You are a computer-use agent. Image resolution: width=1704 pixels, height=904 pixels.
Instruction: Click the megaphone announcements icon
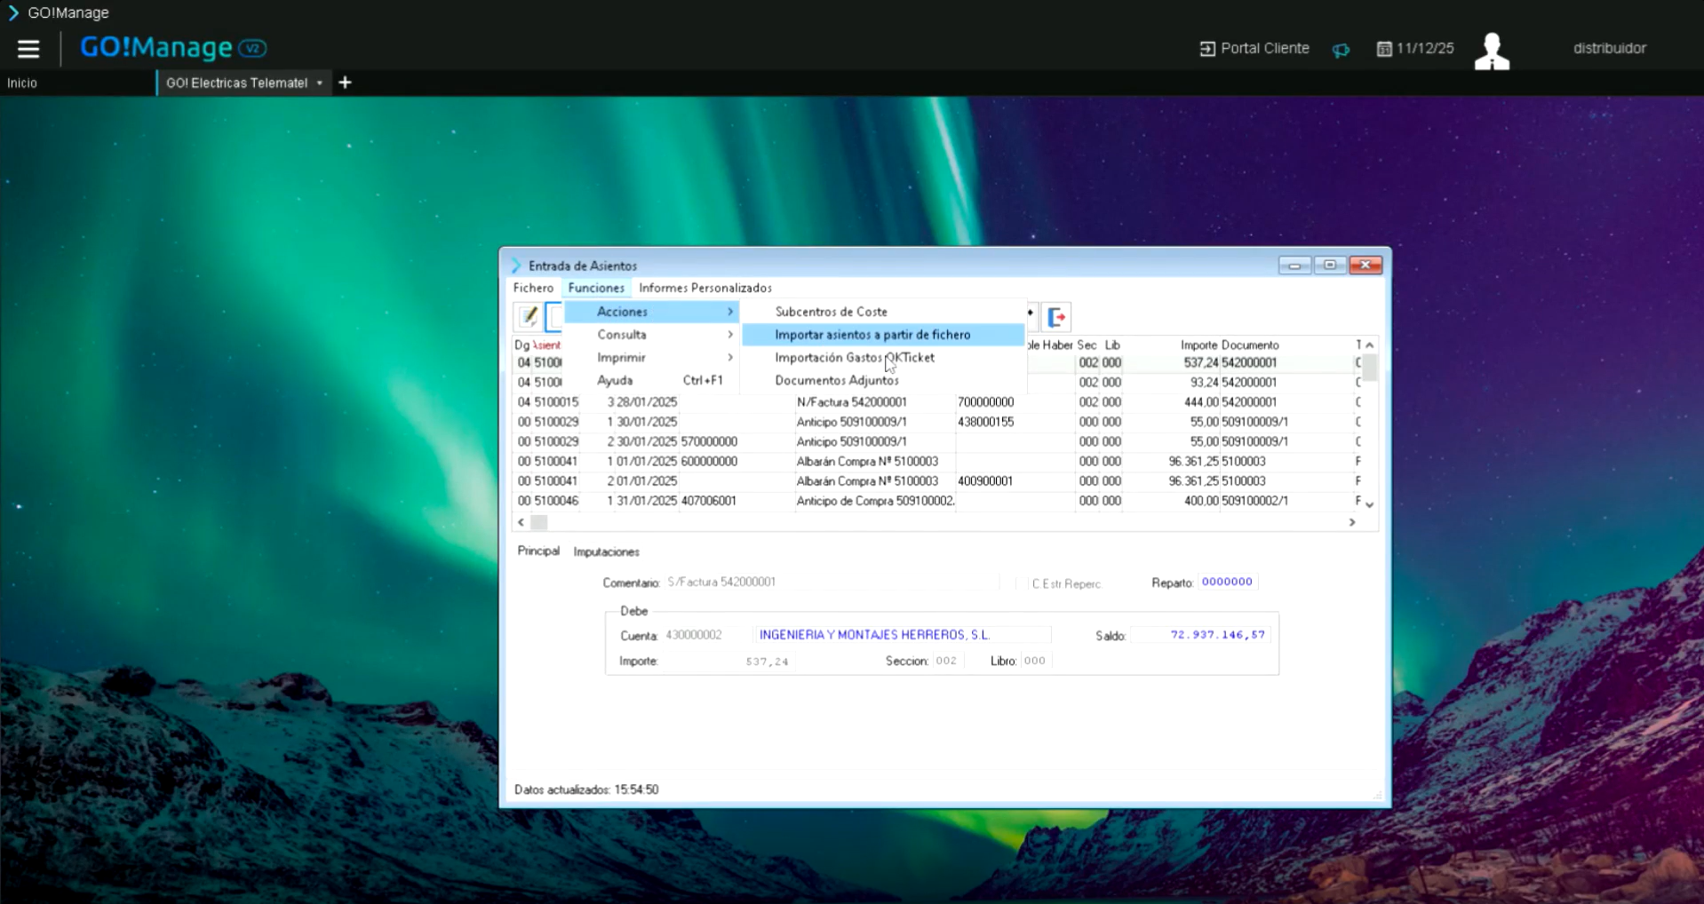click(1341, 50)
